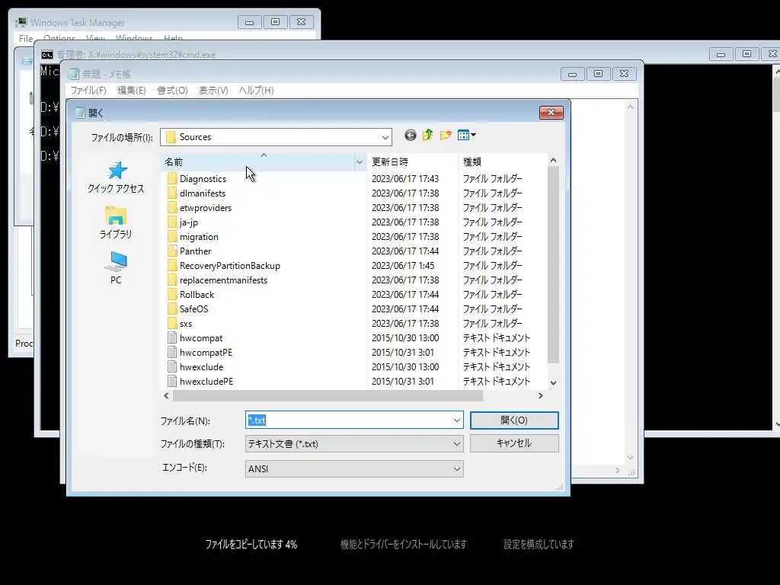Open the file type dropdown (*.txt)
The width and height of the screenshot is (780, 585).
[x=457, y=444]
